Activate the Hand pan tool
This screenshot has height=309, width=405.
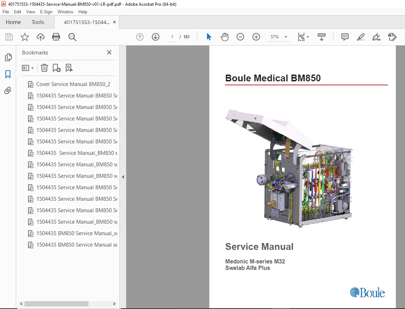point(225,37)
